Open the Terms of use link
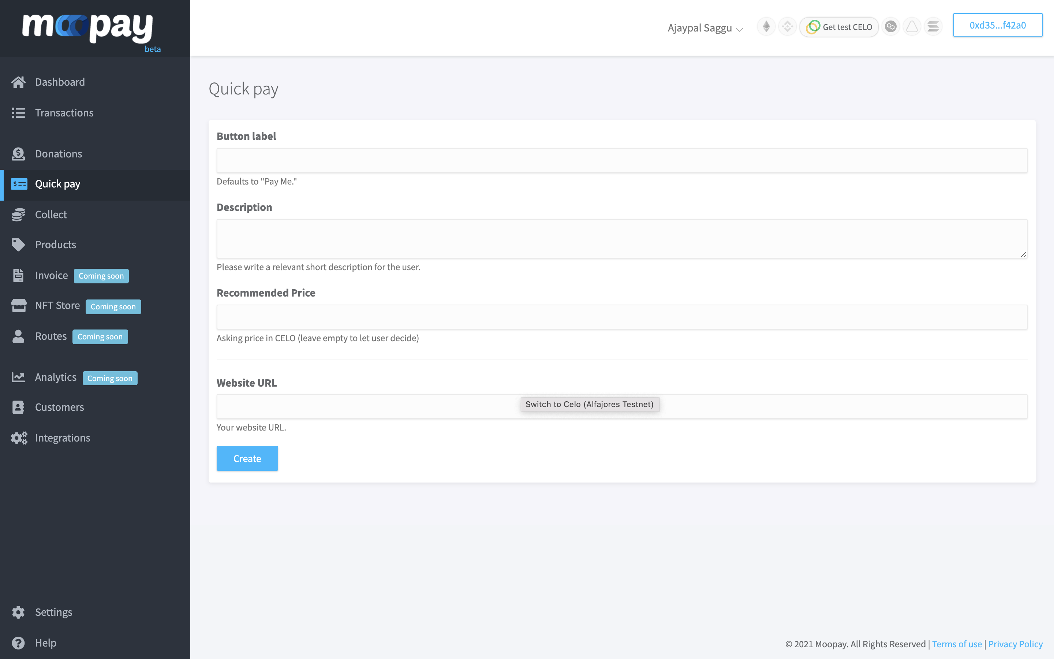Viewport: 1054px width, 659px height. coord(956,644)
